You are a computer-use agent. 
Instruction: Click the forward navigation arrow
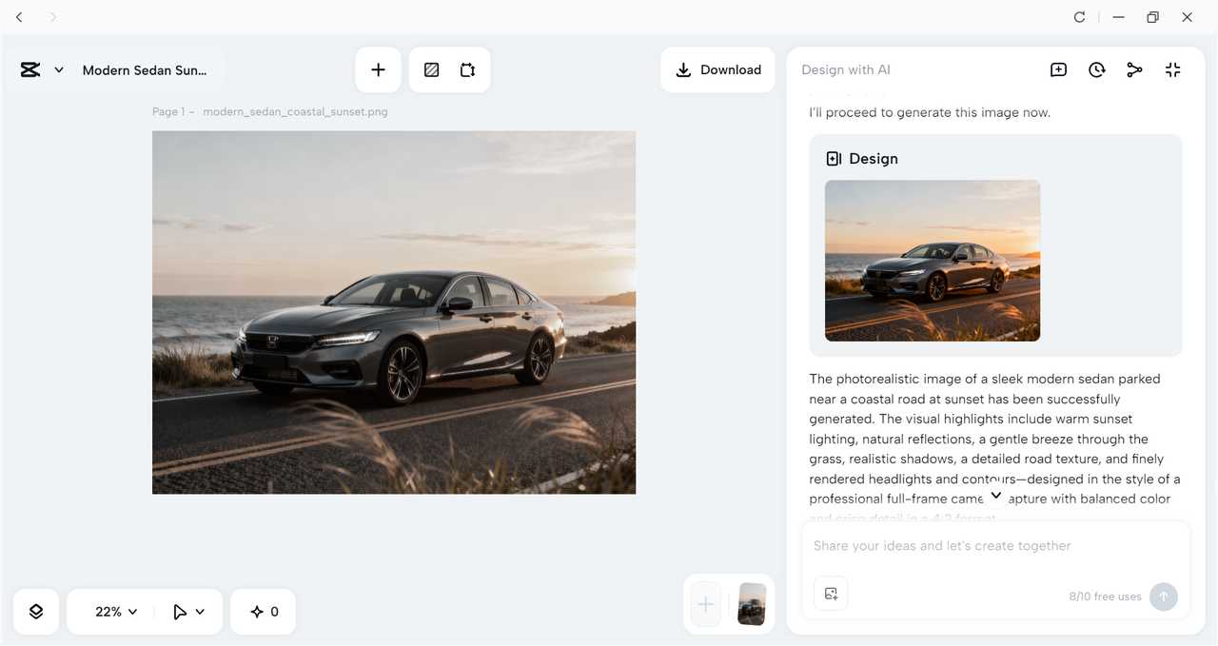click(x=53, y=17)
